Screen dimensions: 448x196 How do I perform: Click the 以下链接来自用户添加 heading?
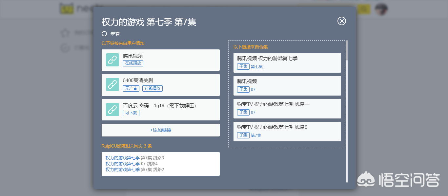(123, 43)
